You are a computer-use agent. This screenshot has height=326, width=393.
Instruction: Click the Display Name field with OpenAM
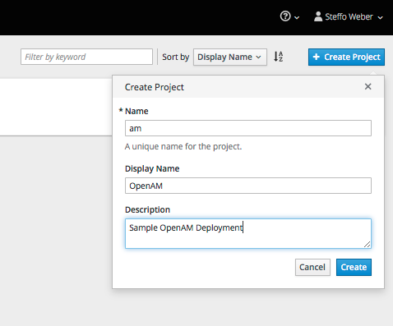click(x=248, y=186)
